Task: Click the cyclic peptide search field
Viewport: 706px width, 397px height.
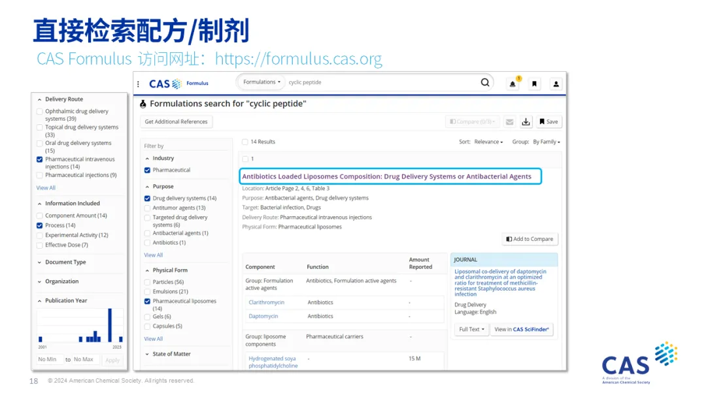Action: (x=382, y=82)
